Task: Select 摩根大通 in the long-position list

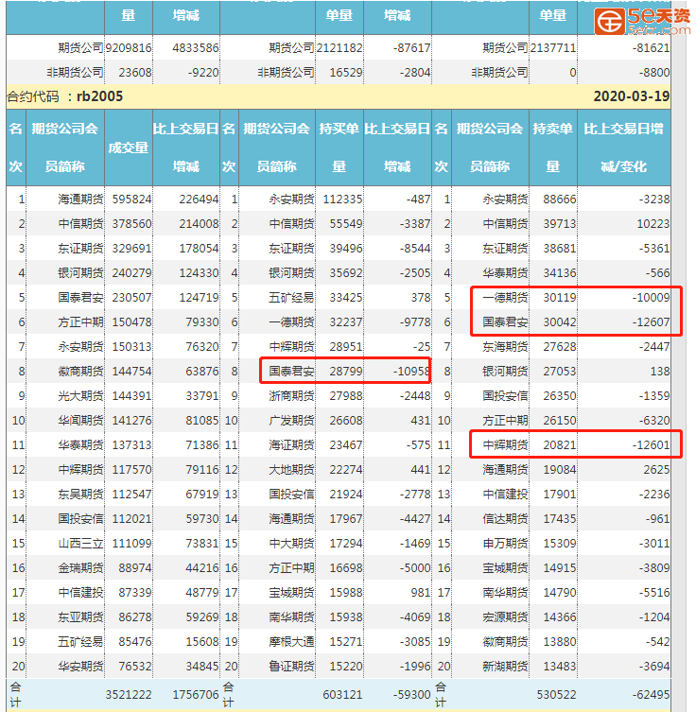Action: pyautogui.click(x=292, y=642)
